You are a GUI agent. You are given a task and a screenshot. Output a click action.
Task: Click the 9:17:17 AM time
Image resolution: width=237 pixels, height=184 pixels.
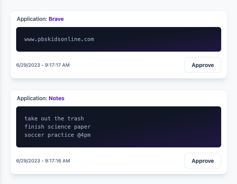[56, 65]
